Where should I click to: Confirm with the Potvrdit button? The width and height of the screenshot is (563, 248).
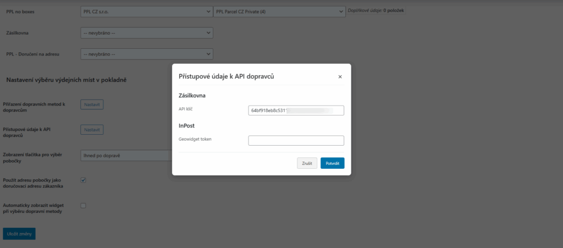333,163
